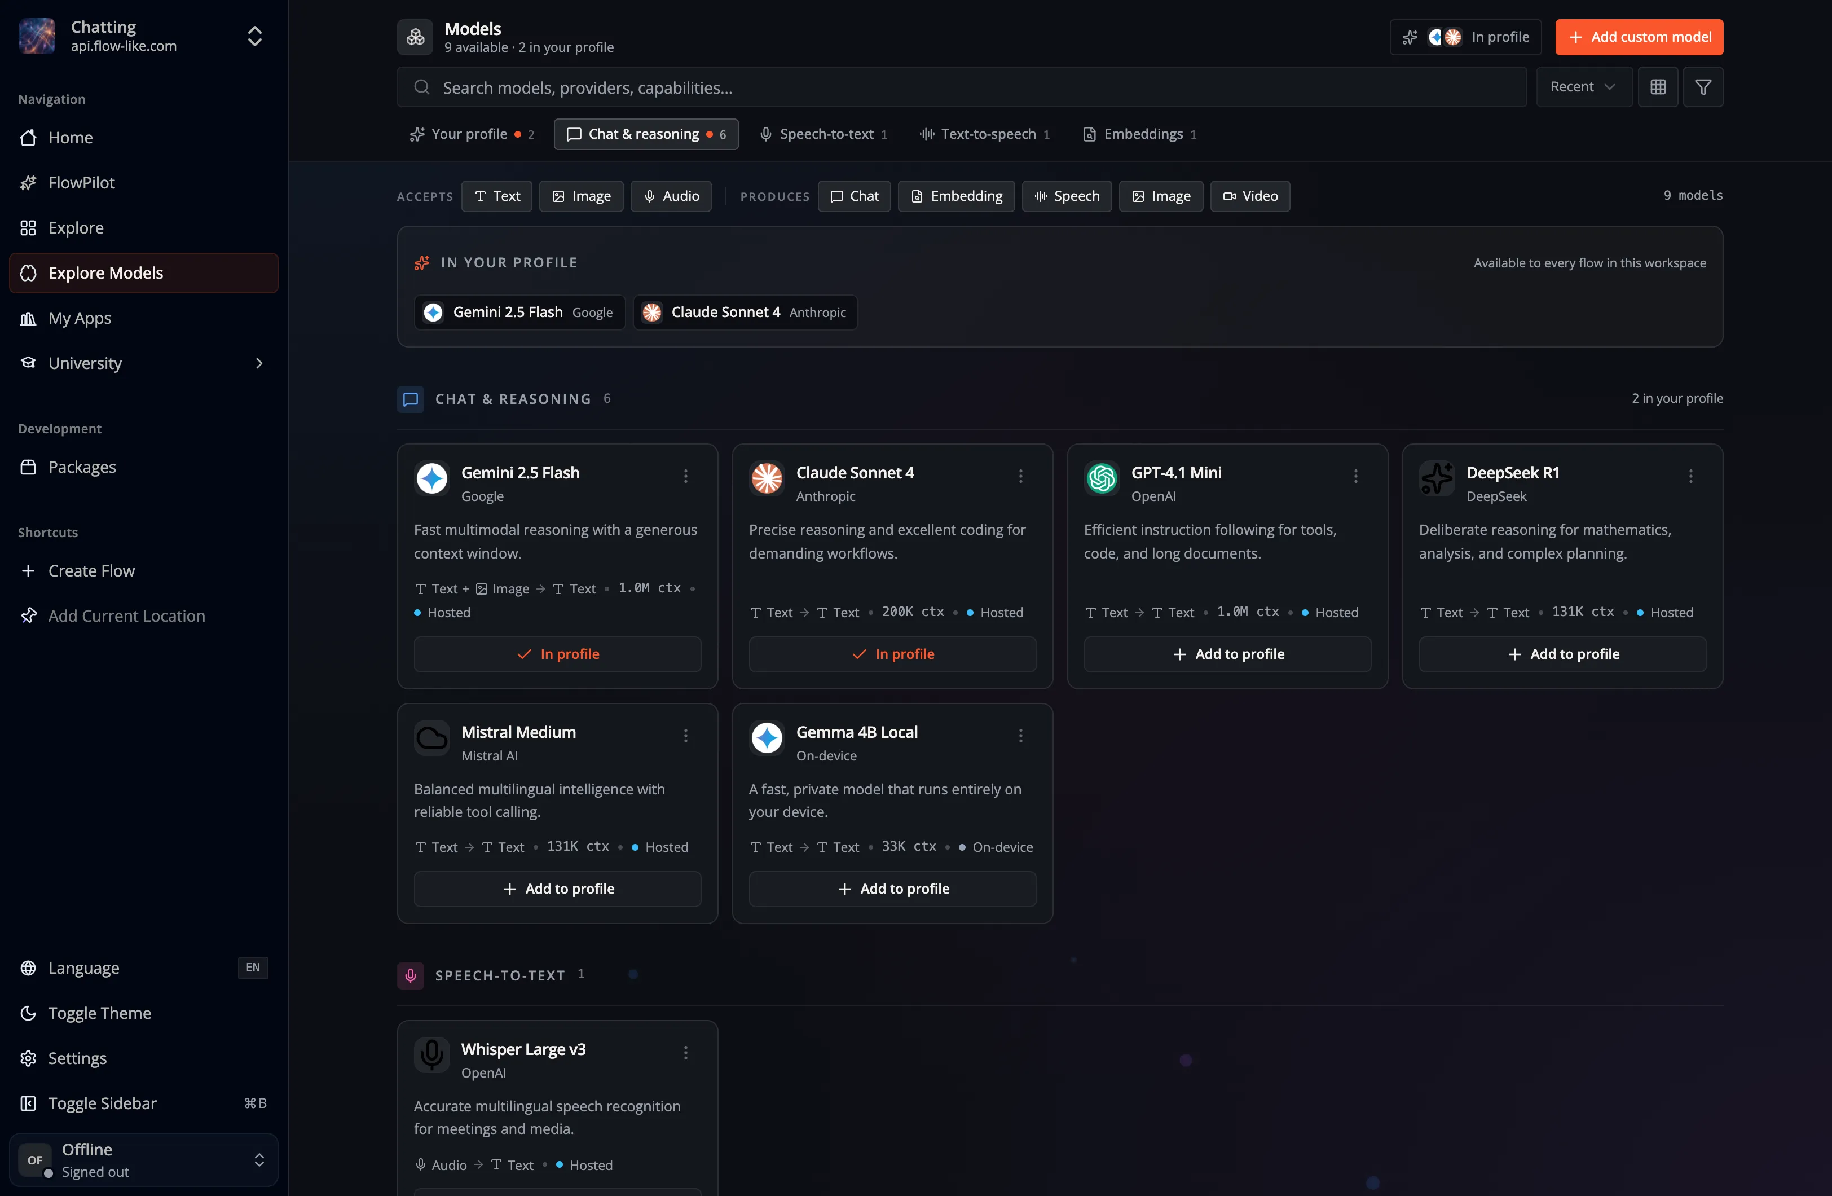The image size is (1832, 1196).
Task: Open My Apps in the sidebar
Action: [x=143, y=318]
